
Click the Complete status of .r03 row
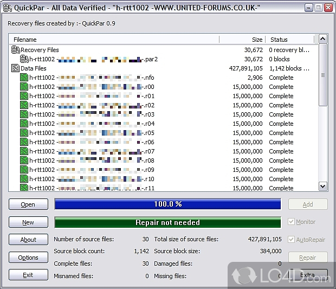(x=281, y=114)
